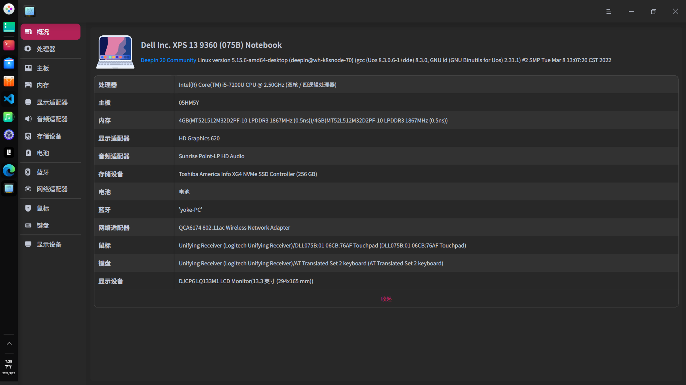Click the 主板 label in the overview table
Viewport: 686px width, 385px height.
click(x=104, y=102)
